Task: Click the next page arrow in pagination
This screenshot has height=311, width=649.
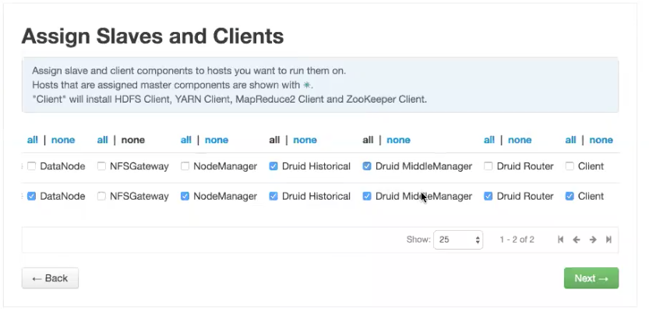Action: 593,240
